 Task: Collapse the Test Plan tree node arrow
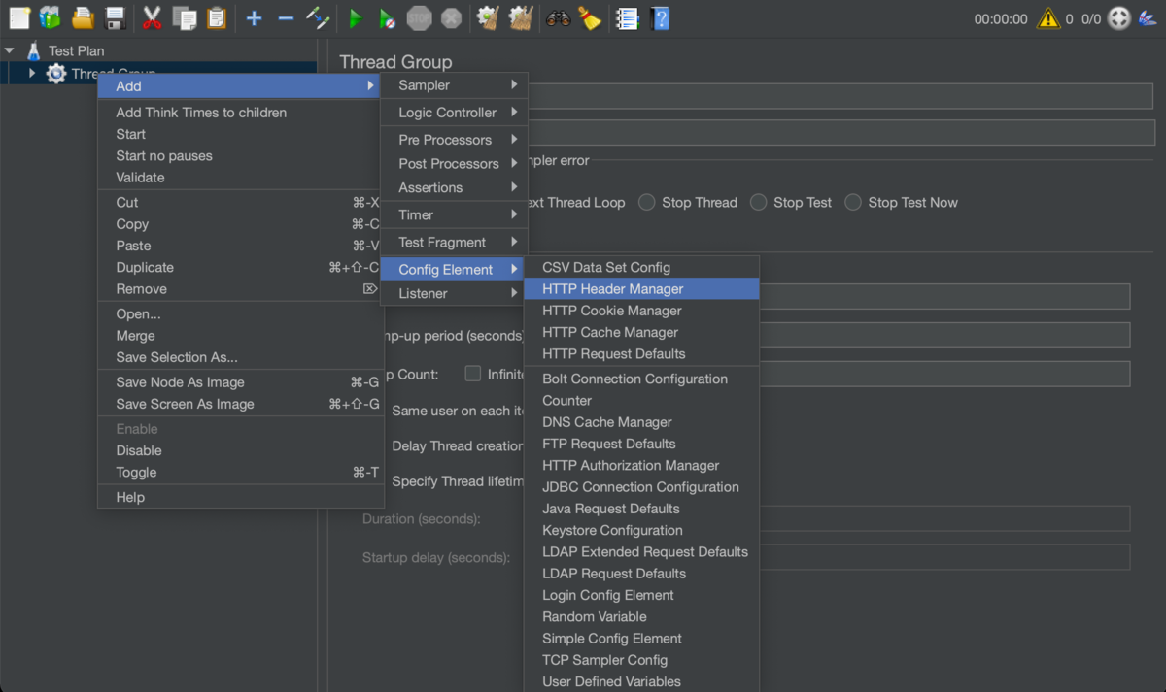[10, 50]
